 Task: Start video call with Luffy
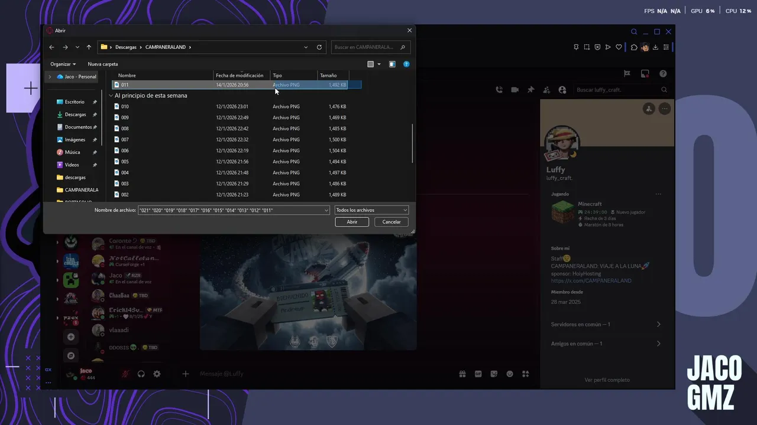[x=515, y=90]
